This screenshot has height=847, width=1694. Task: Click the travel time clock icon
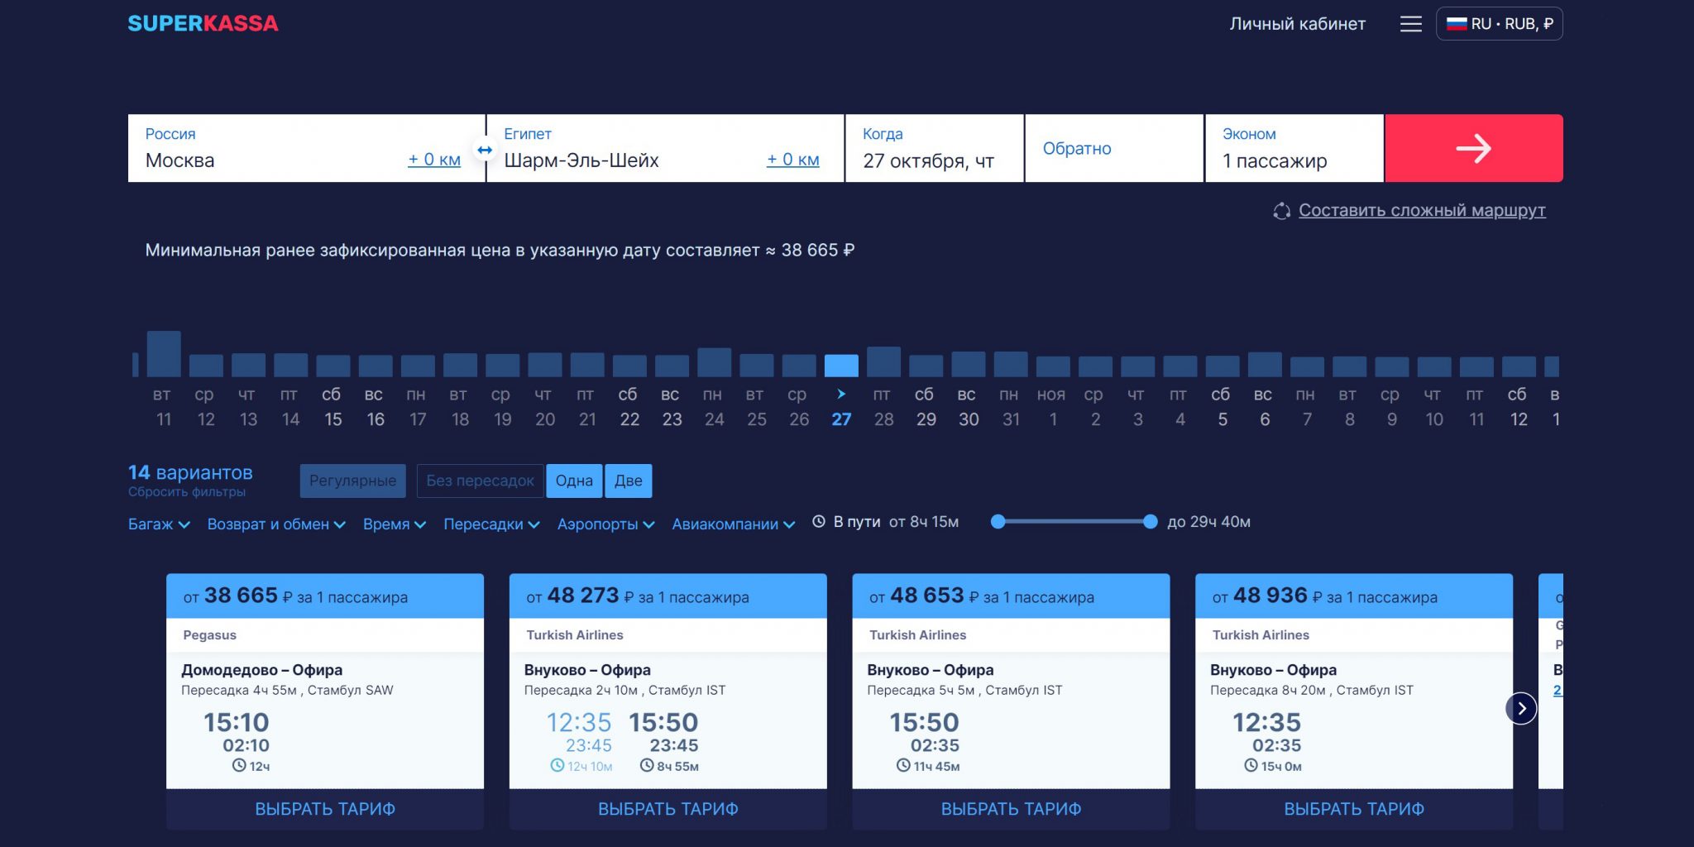click(x=819, y=522)
